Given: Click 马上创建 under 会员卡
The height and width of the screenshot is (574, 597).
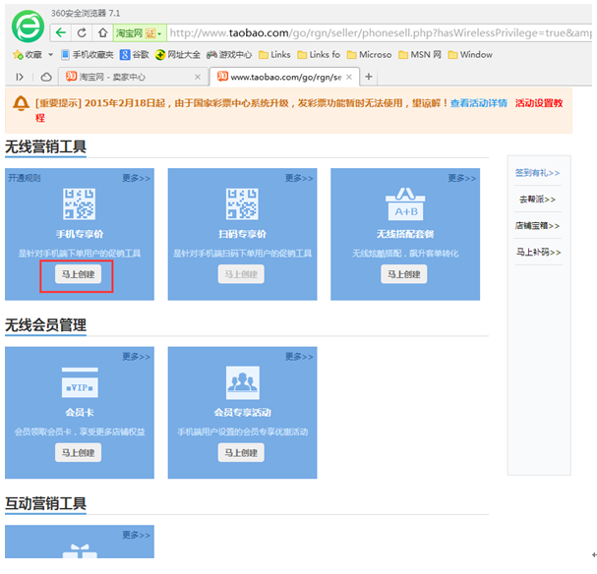Looking at the screenshot, I should [78, 453].
